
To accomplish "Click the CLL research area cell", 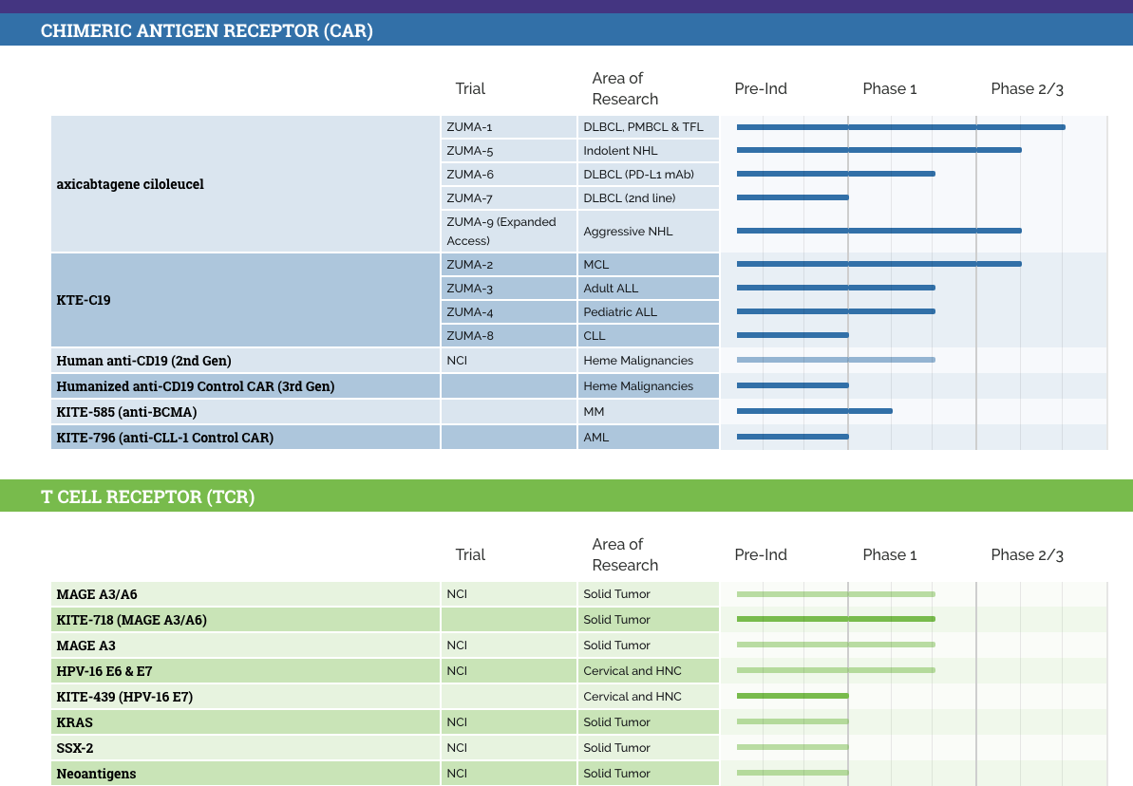I will (648, 336).
